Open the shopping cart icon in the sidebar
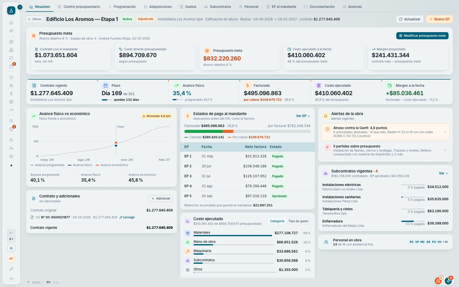 click(11, 77)
